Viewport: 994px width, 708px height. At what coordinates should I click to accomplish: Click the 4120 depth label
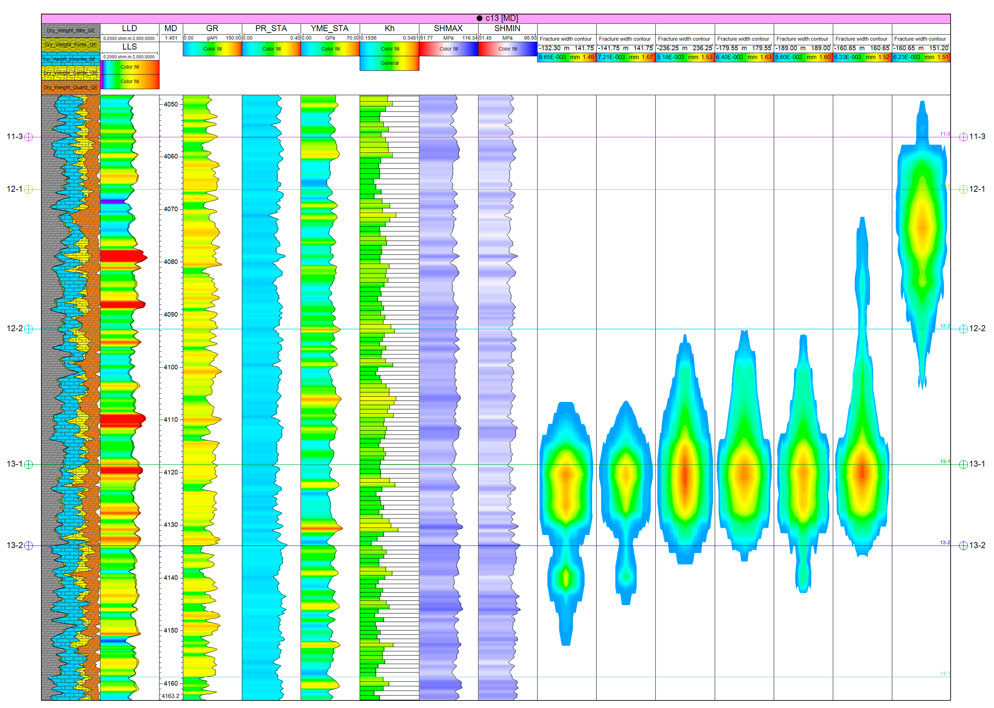171,472
